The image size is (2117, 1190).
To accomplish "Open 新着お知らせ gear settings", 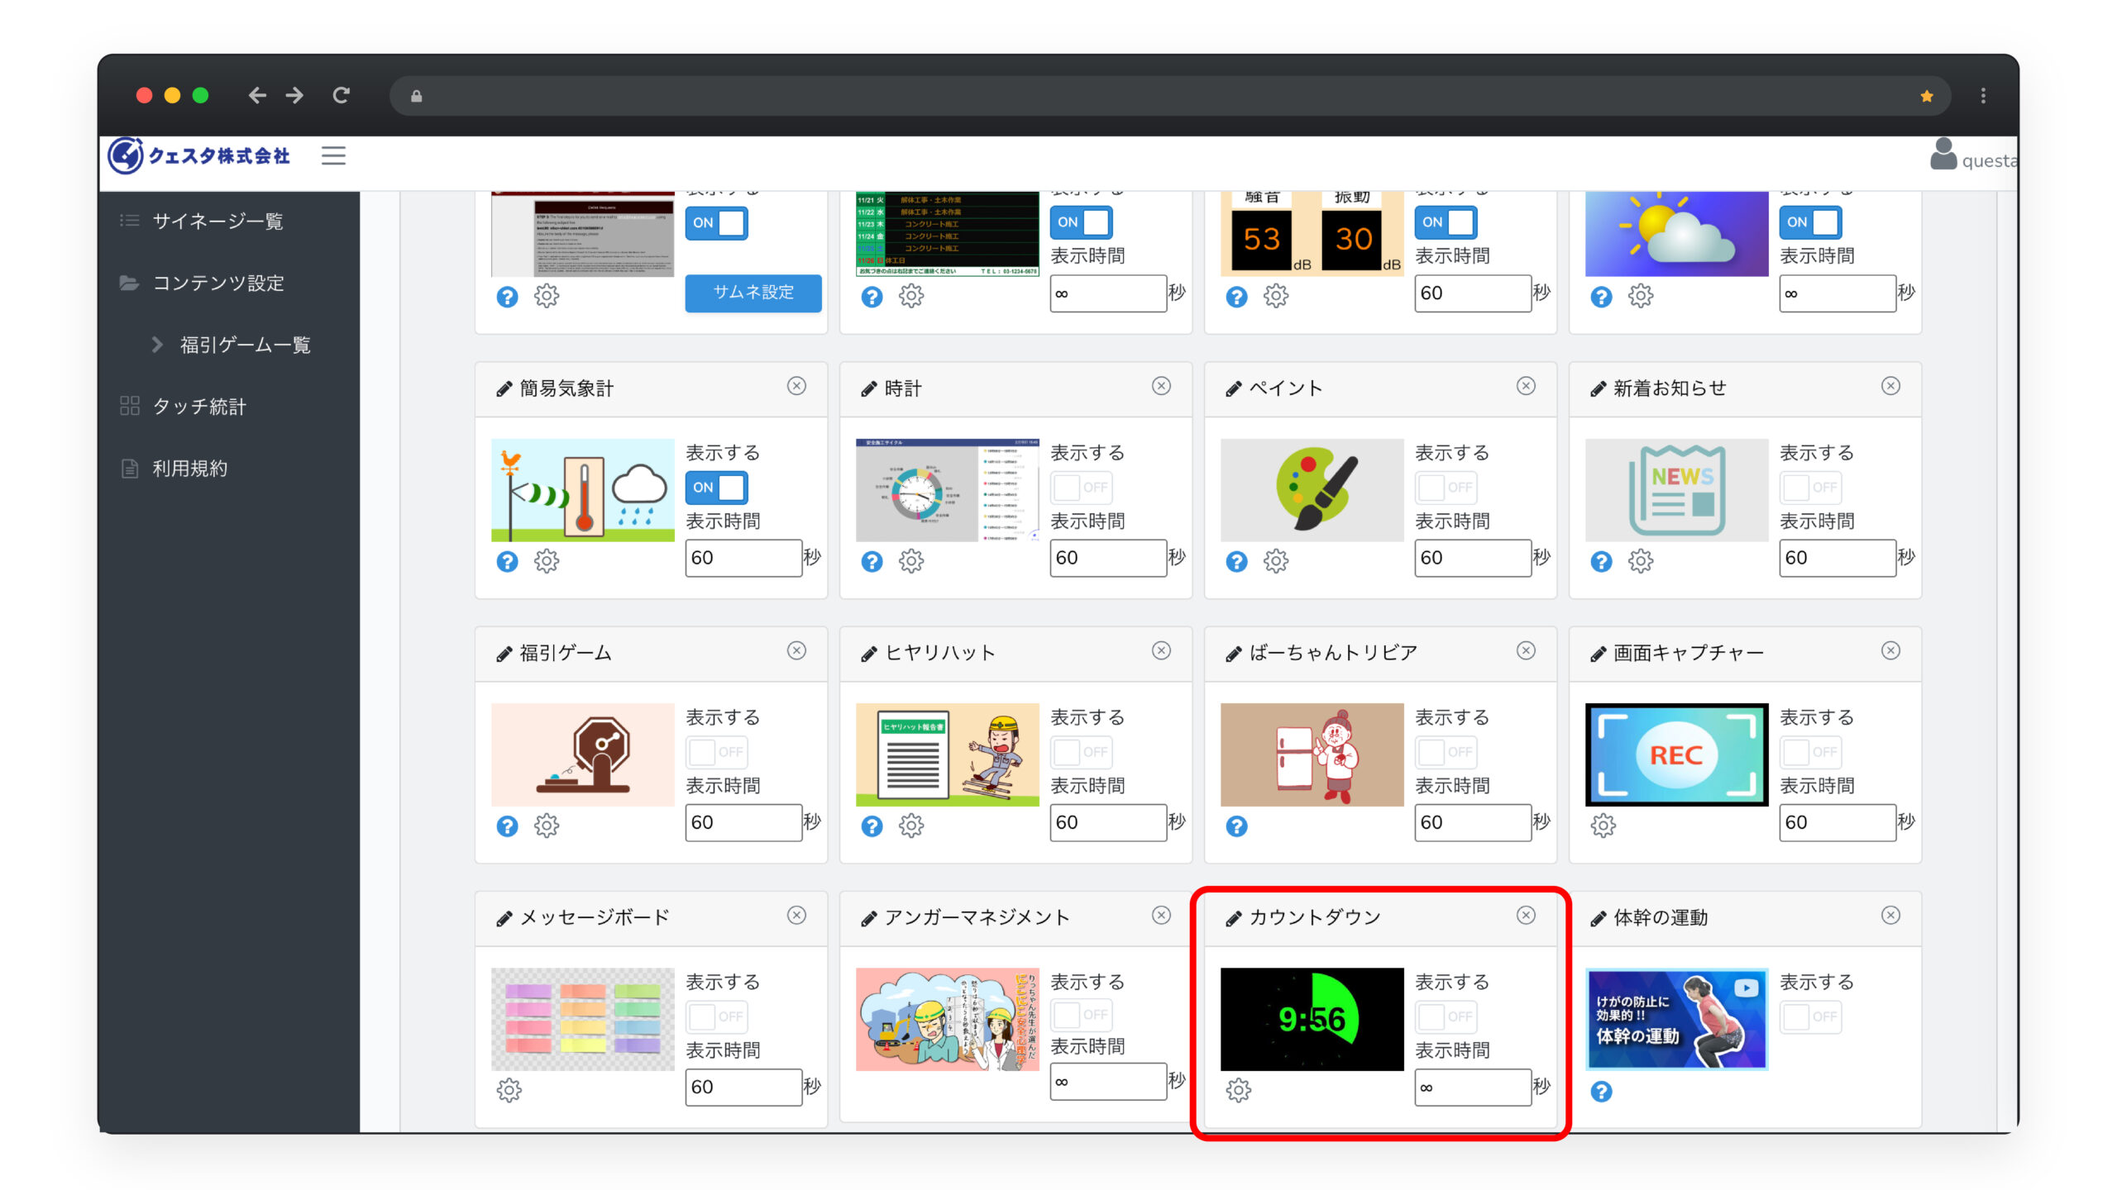I will pyautogui.click(x=1641, y=562).
